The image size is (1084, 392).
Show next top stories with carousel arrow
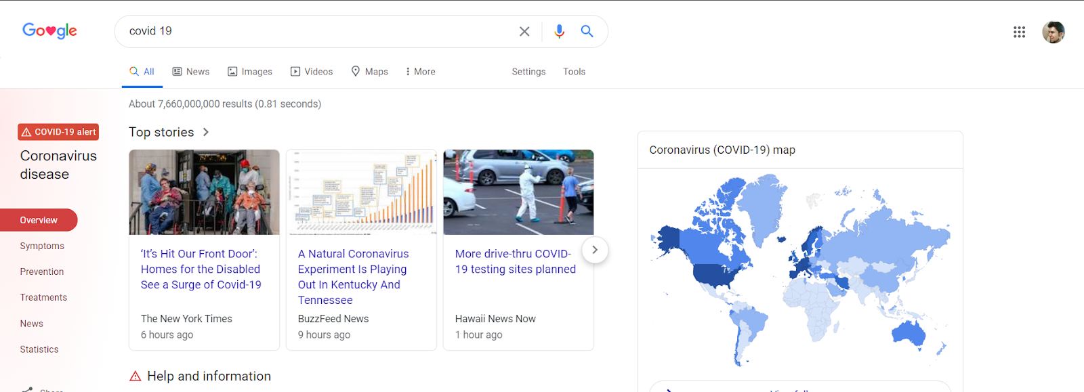coord(594,250)
